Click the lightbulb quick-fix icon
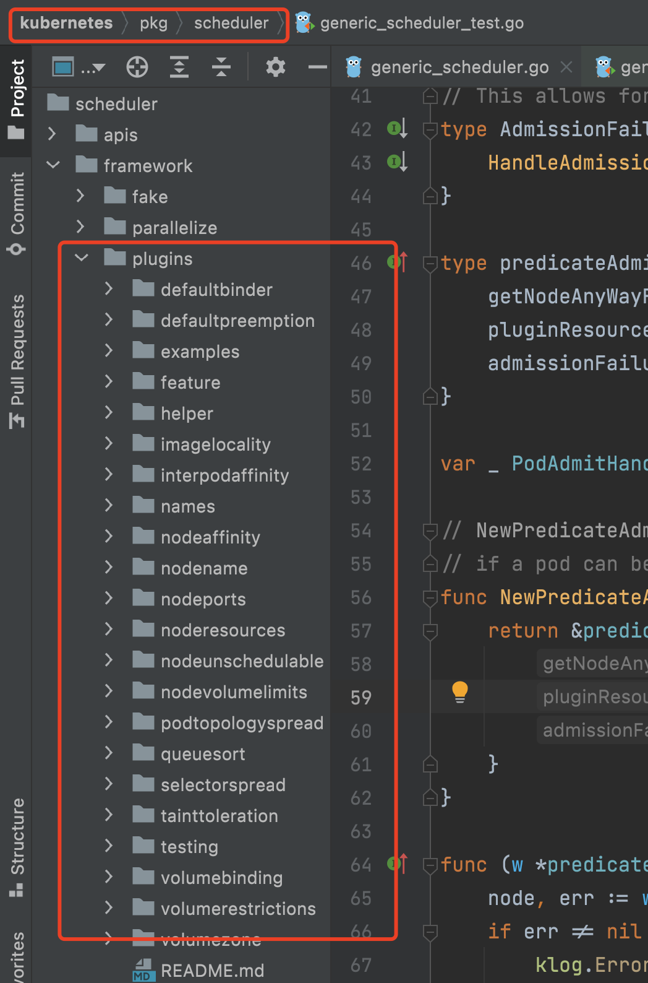Viewport: 648px width, 983px height. [460, 692]
